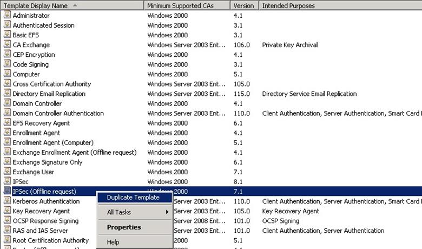Select Domain Controller Authentication template name
Viewport: 422px width, 249px height.
(x=58, y=113)
